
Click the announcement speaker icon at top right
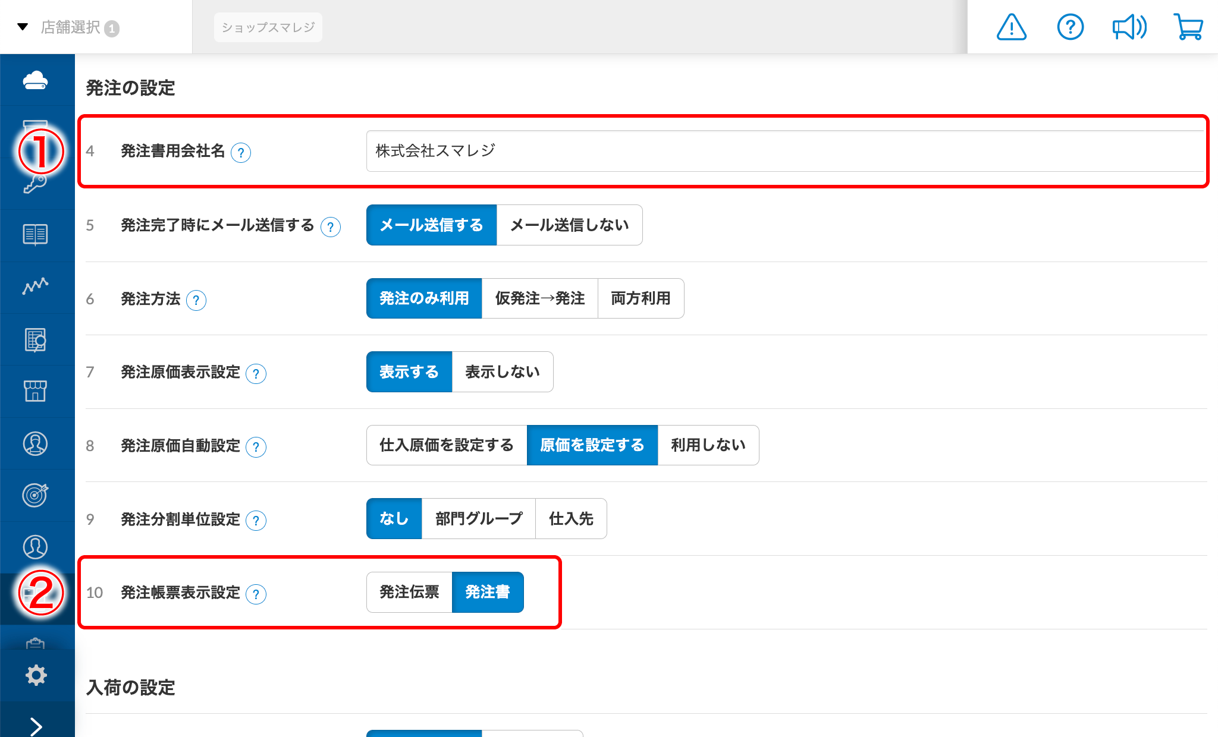[1129, 26]
